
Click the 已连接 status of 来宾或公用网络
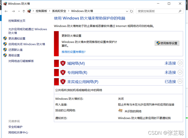click(170, 82)
